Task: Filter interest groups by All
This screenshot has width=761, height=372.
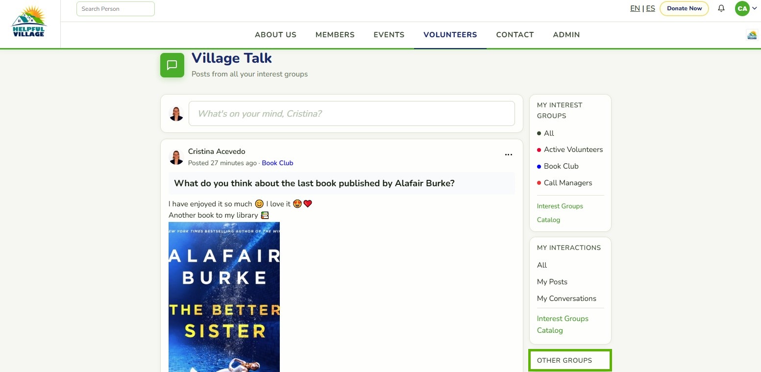Action: point(549,133)
